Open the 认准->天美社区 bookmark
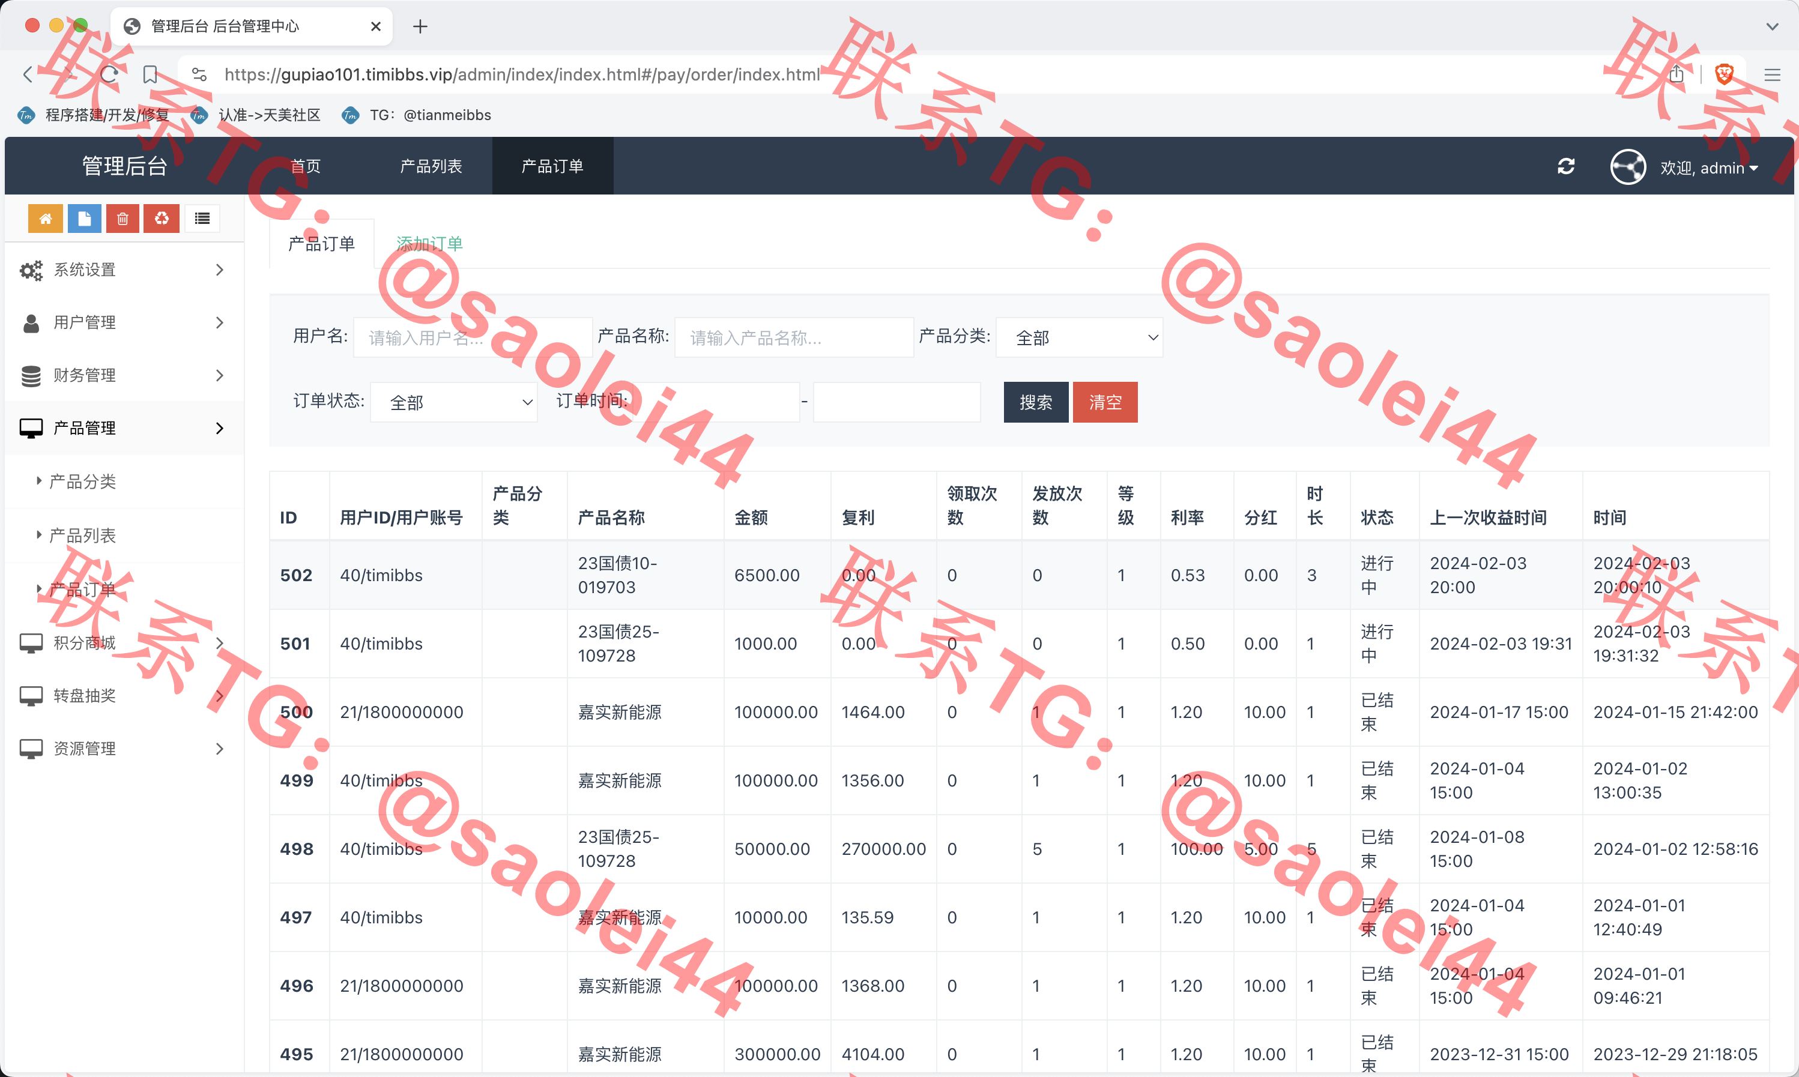 coord(256,115)
